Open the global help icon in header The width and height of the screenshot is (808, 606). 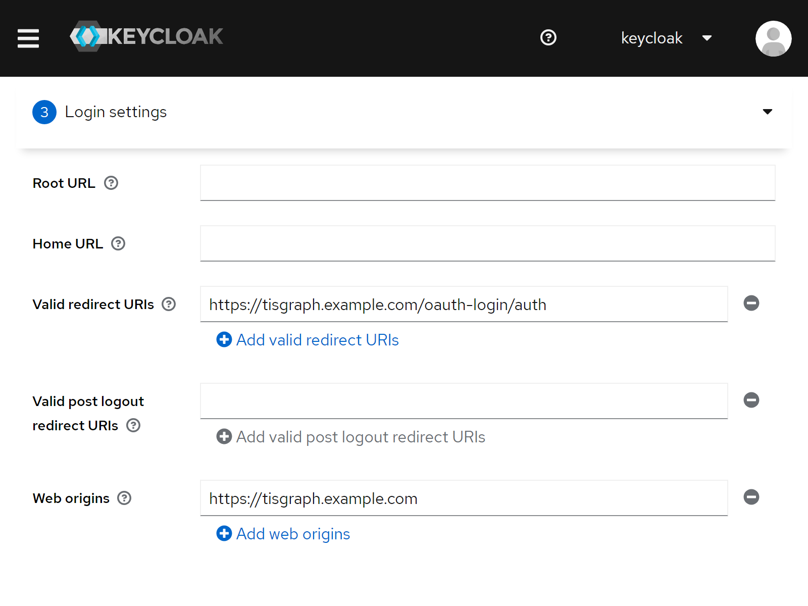coord(548,38)
